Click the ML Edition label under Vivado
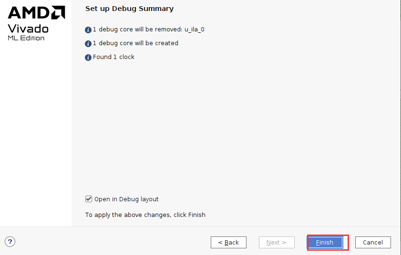Viewport: 401px width, 255px height. coord(26,38)
